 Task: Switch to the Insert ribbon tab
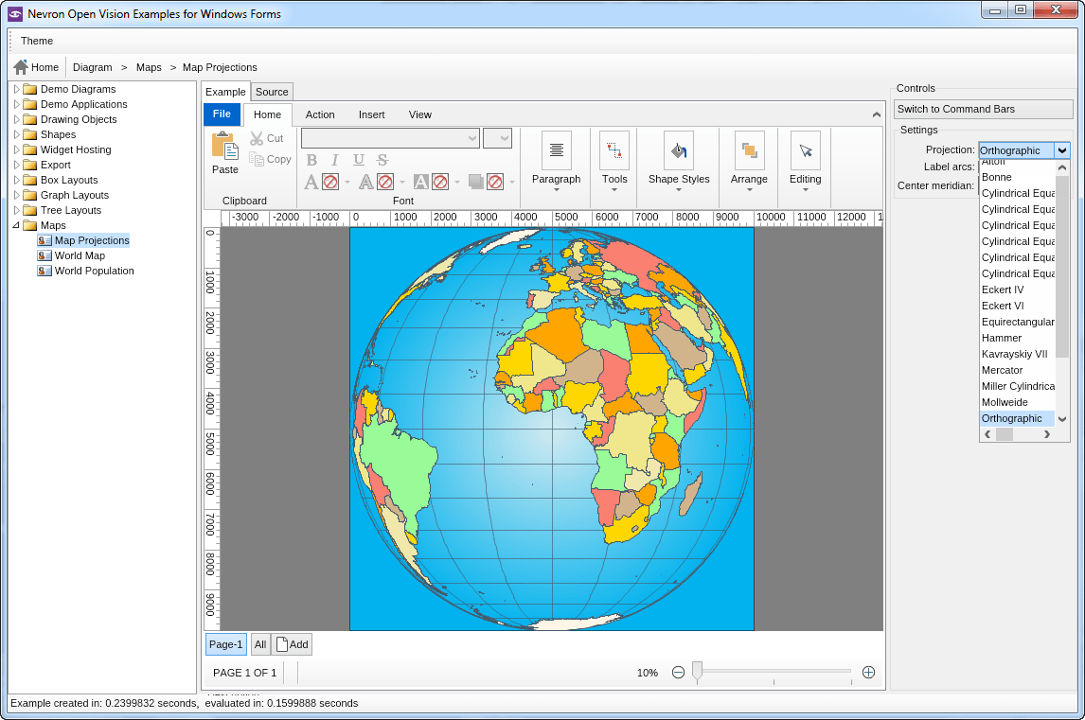point(371,114)
